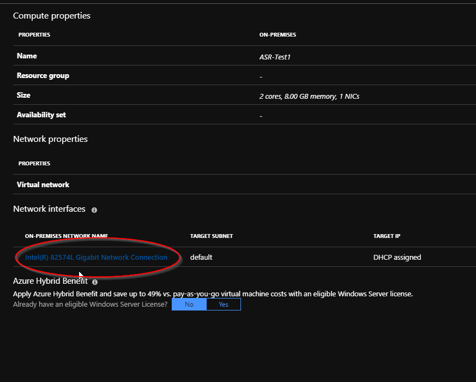Select No for eligible Windows Server License
The height and width of the screenshot is (382, 476).
189,304
